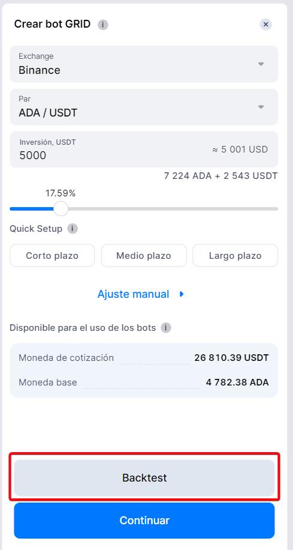Select Largo plazo quick setup
Screen dimensions: 293x550
[235, 255]
